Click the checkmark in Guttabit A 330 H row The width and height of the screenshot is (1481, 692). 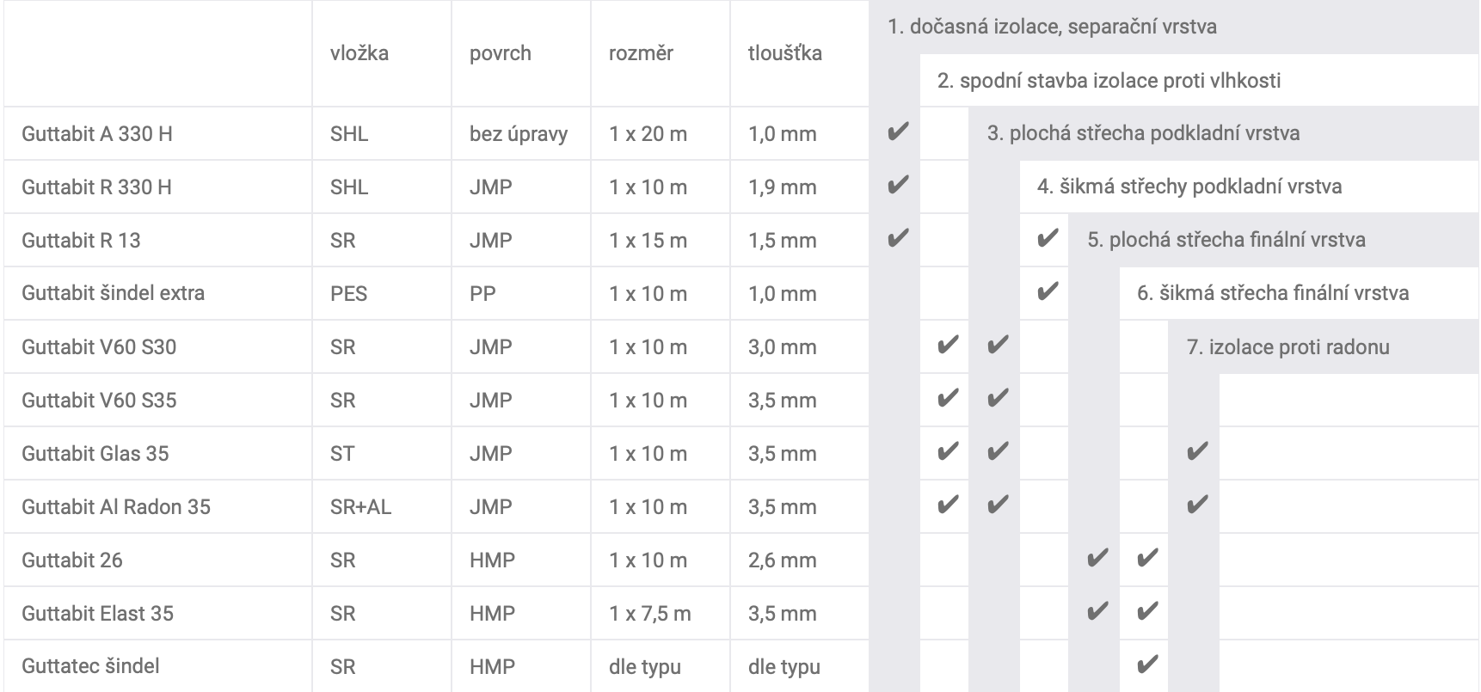tap(897, 132)
